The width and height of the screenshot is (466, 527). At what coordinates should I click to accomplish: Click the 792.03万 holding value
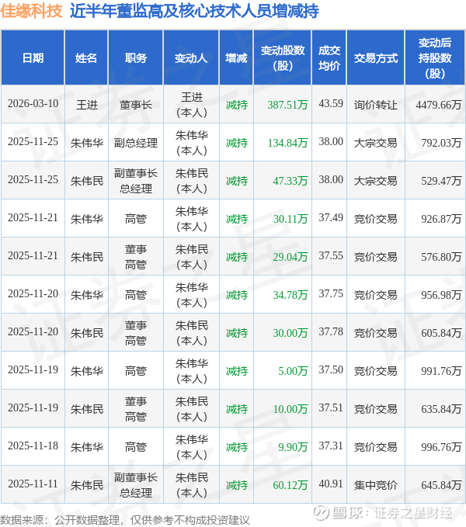(x=441, y=143)
